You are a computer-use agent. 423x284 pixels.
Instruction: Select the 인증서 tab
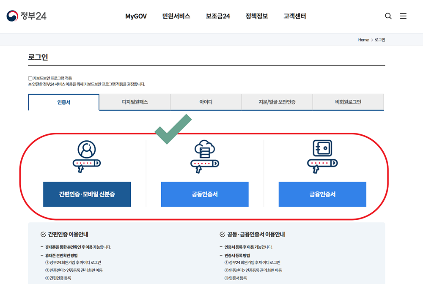63,102
